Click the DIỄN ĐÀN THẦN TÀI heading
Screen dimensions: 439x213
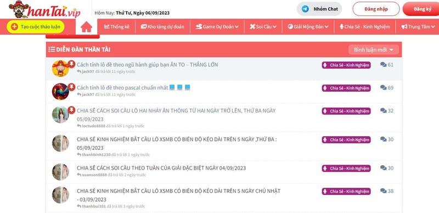[x=83, y=49]
